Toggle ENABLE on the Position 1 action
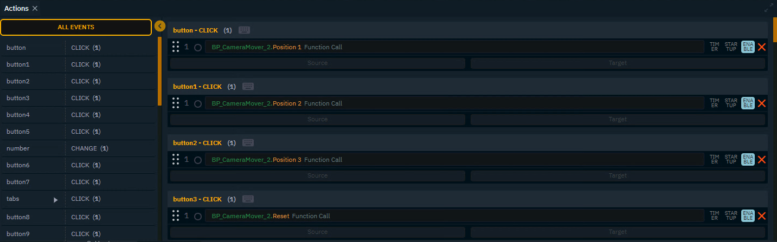This screenshot has width=777, height=242. click(748, 47)
